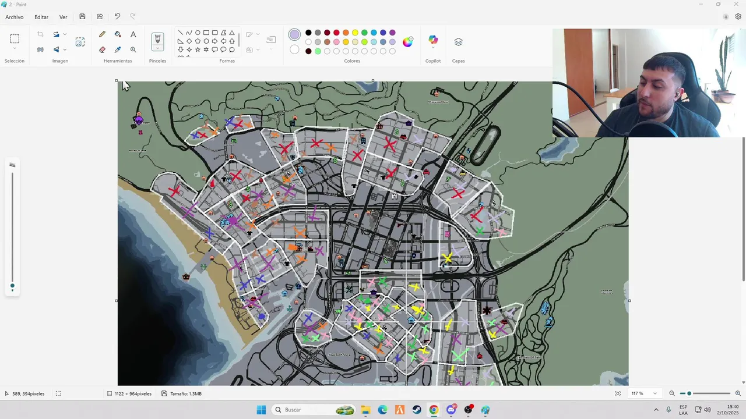Select the pentagon shape

[198, 41]
